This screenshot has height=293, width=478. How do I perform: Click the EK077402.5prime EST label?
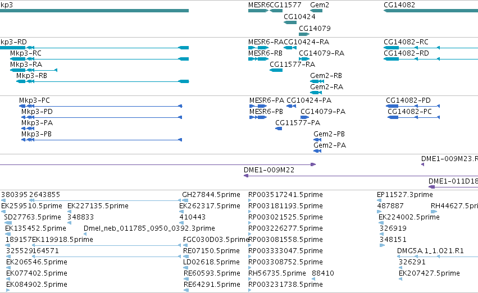click(37, 273)
